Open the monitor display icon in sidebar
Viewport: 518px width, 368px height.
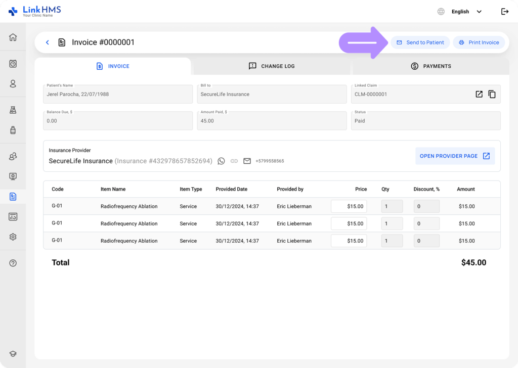pyautogui.click(x=13, y=176)
